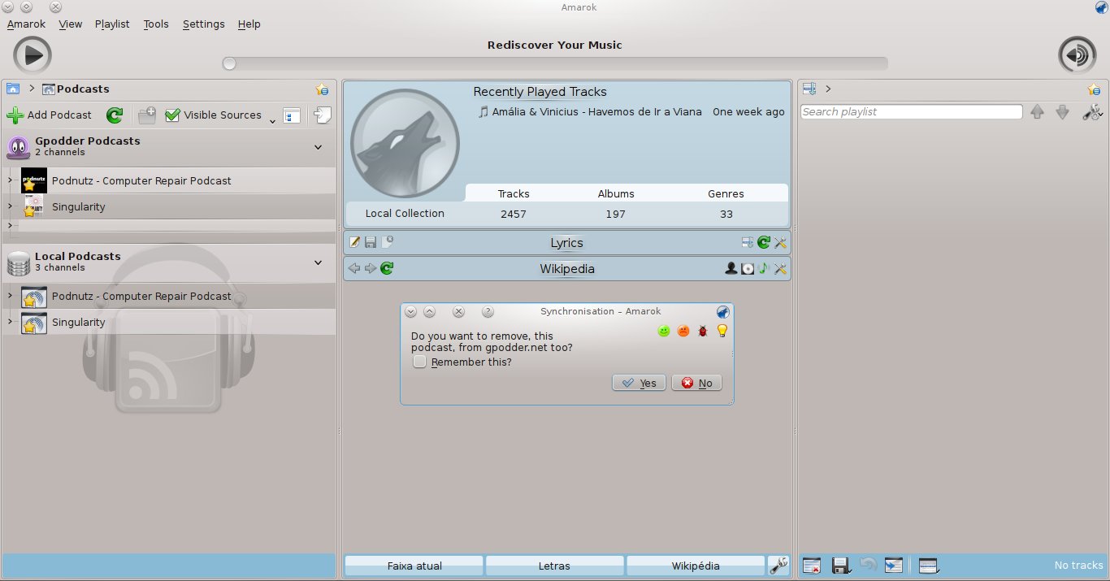Image resolution: width=1110 pixels, height=581 pixels.
Task: Check the Remember this? checkbox
Action: pos(419,362)
